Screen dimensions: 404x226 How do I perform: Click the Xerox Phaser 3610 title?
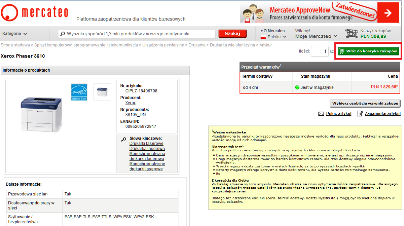pyautogui.click(x=23, y=56)
